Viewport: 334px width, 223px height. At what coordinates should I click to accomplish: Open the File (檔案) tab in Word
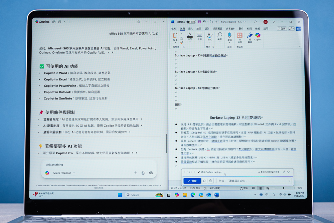click(x=174, y=28)
